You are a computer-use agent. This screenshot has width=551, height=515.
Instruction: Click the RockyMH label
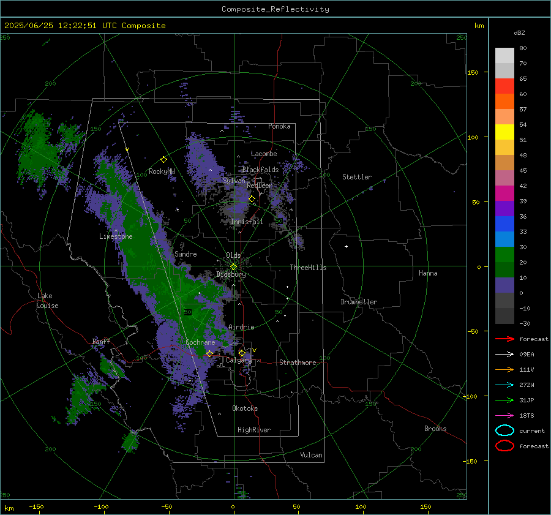[162, 171]
